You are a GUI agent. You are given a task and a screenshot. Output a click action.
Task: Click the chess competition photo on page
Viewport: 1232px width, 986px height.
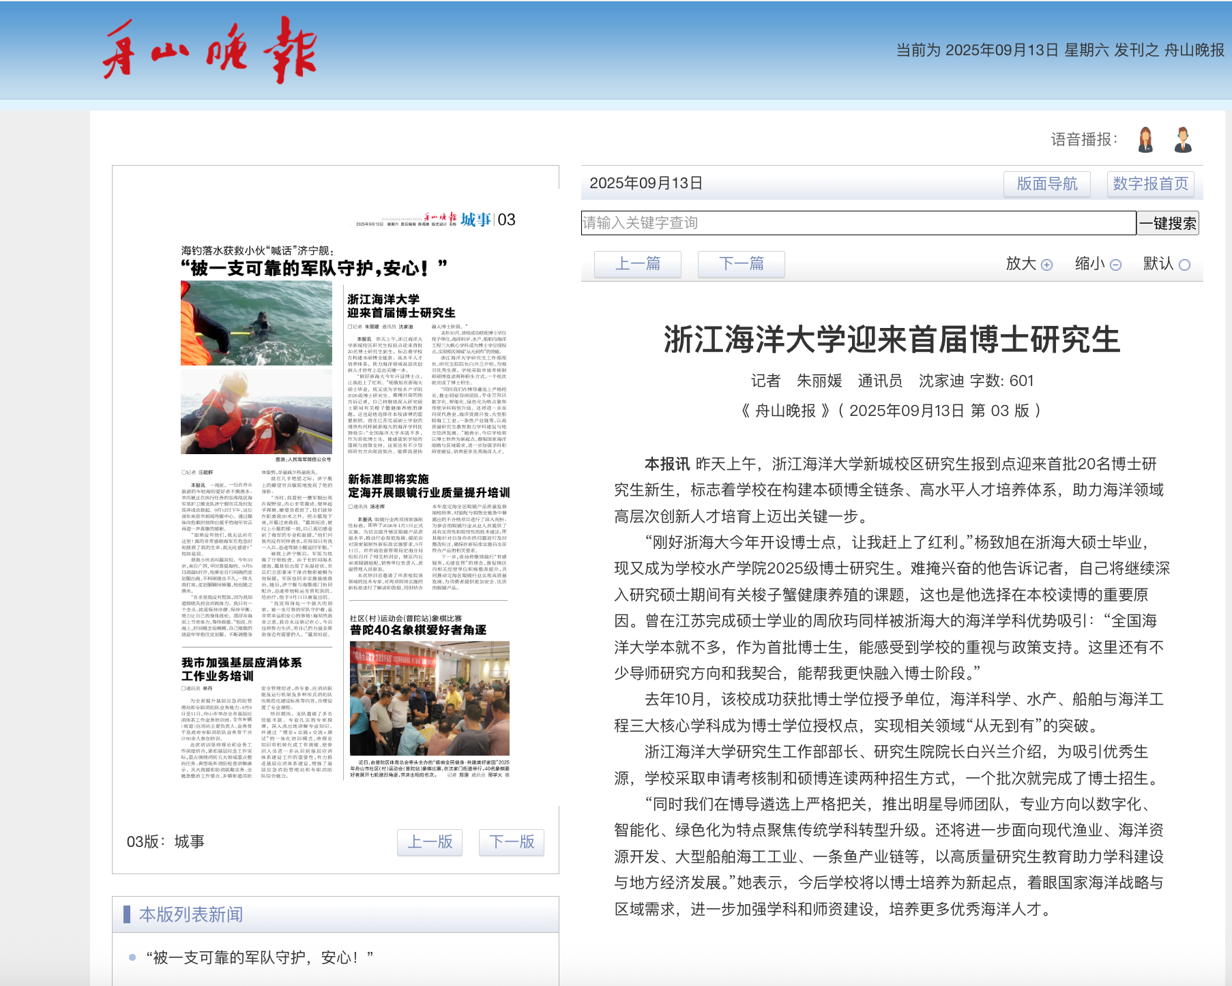pyautogui.click(x=430, y=698)
